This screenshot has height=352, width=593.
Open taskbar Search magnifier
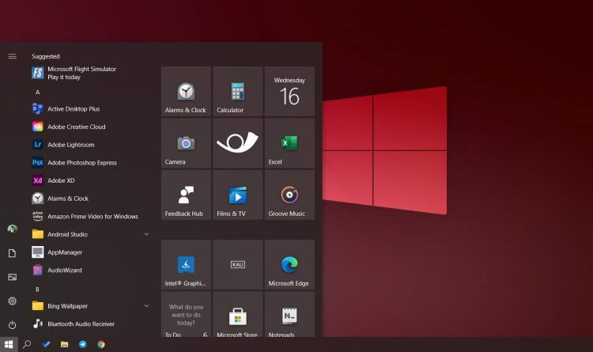click(27, 344)
